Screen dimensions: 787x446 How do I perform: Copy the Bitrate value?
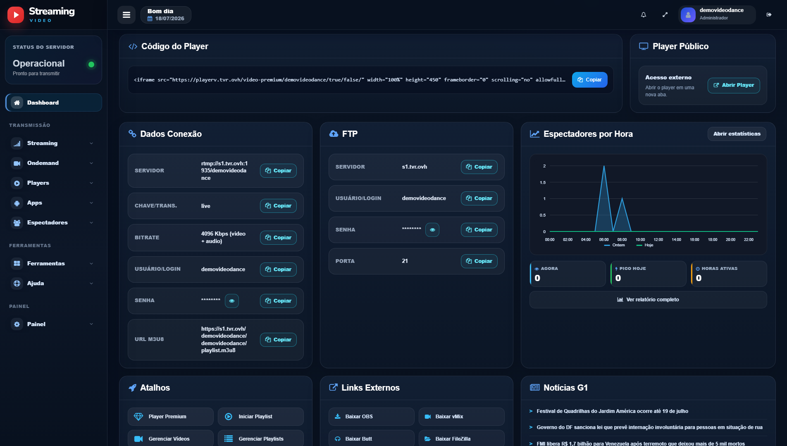click(278, 238)
